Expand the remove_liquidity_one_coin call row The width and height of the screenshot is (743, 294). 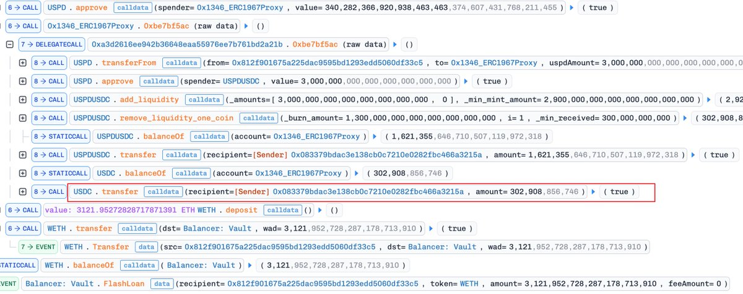[x=23, y=118]
